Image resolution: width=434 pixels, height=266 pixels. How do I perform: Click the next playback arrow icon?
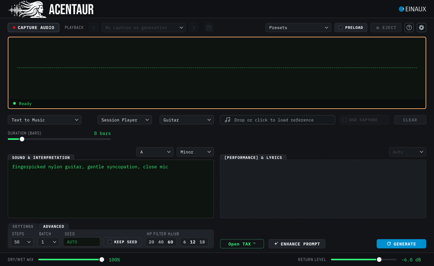click(194, 28)
